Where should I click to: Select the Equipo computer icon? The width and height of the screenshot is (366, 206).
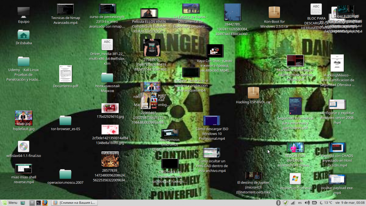(23, 12)
